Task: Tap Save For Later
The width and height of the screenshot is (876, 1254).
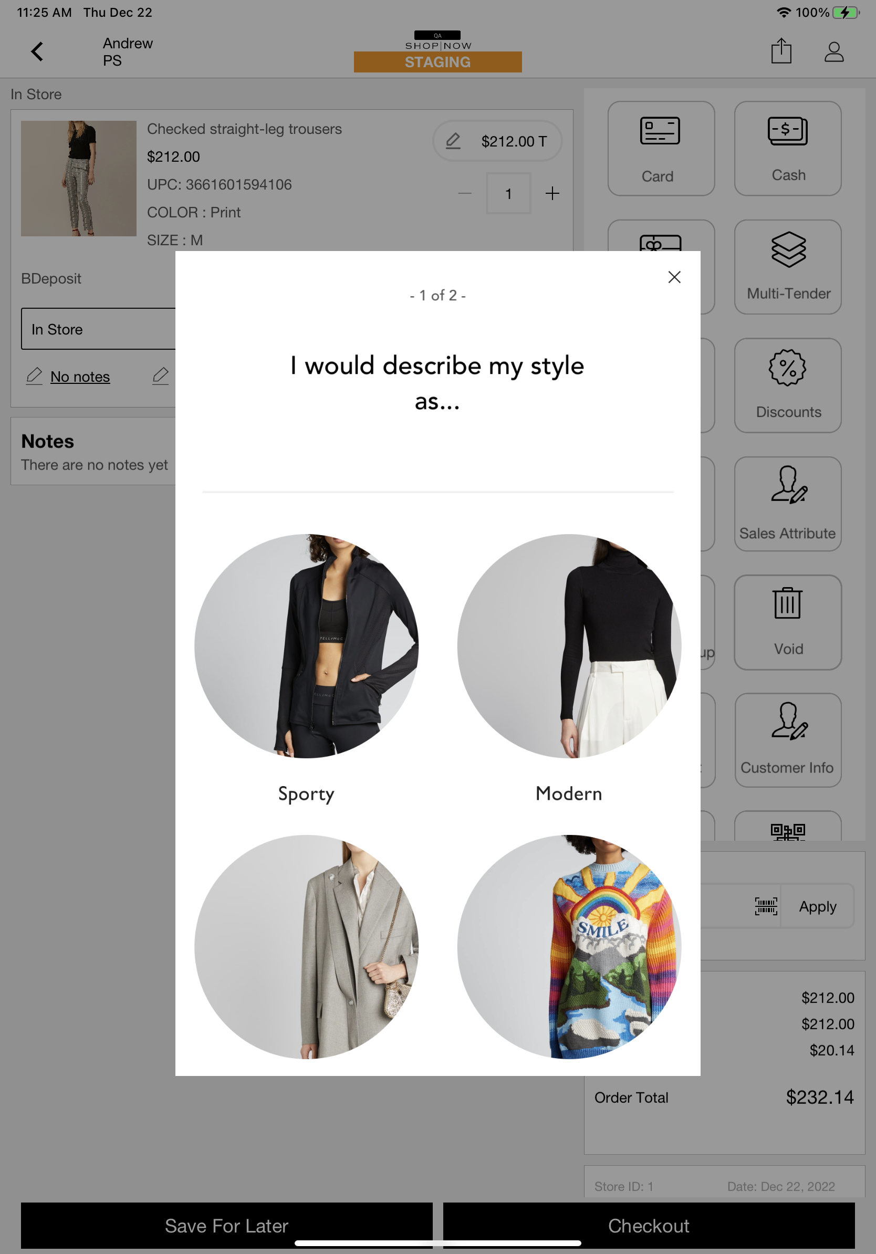Action: (x=227, y=1225)
